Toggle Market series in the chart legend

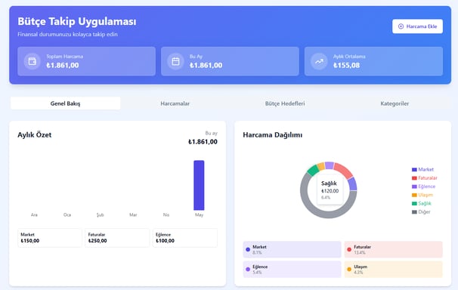[422, 169]
